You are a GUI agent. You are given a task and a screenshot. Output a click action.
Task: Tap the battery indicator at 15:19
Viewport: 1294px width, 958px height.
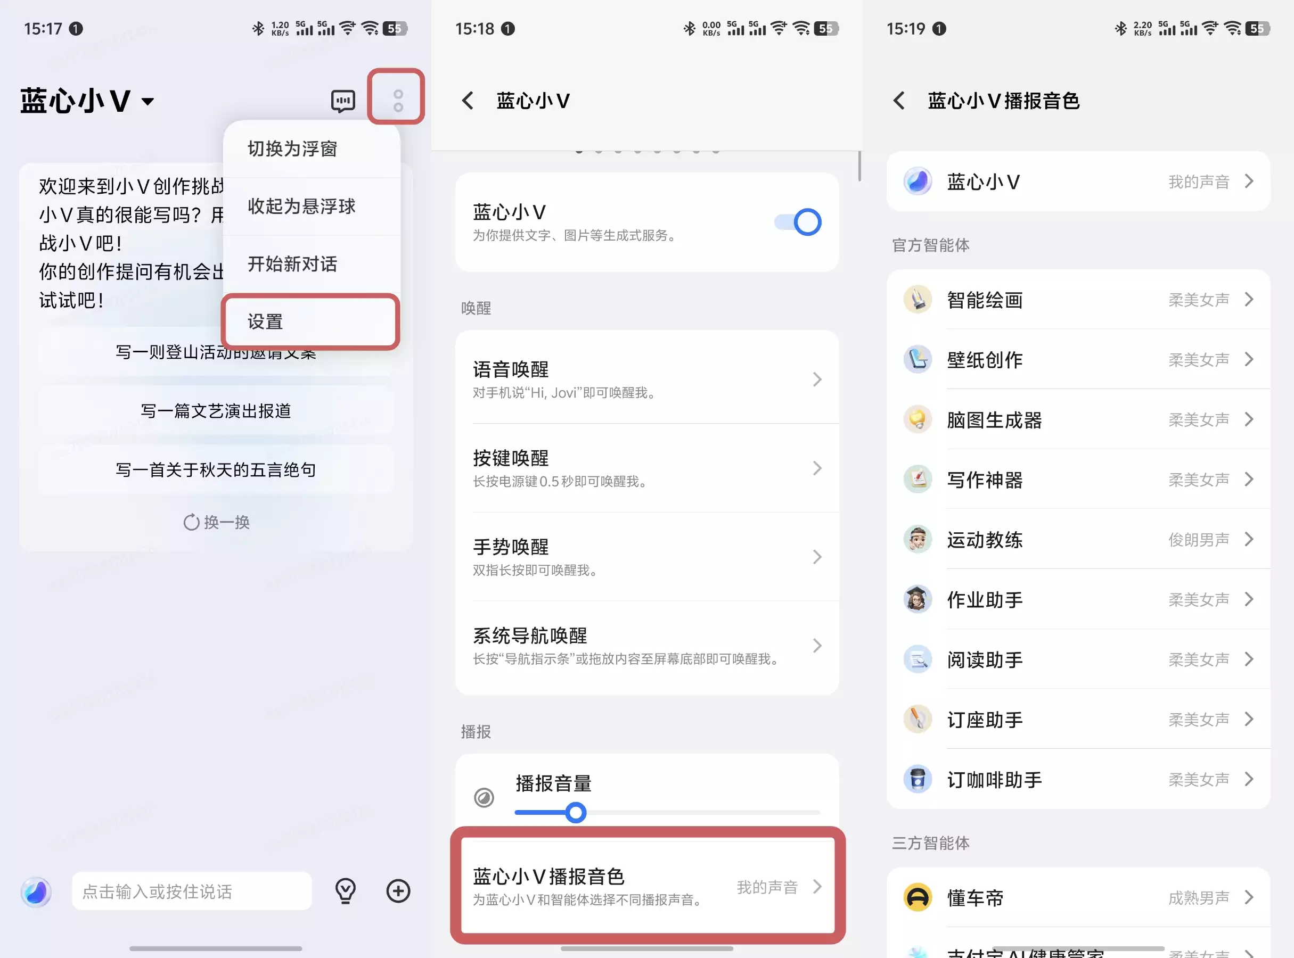click(x=1257, y=28)
